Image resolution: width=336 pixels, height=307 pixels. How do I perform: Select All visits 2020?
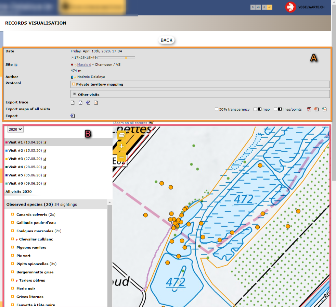[18, 192]
